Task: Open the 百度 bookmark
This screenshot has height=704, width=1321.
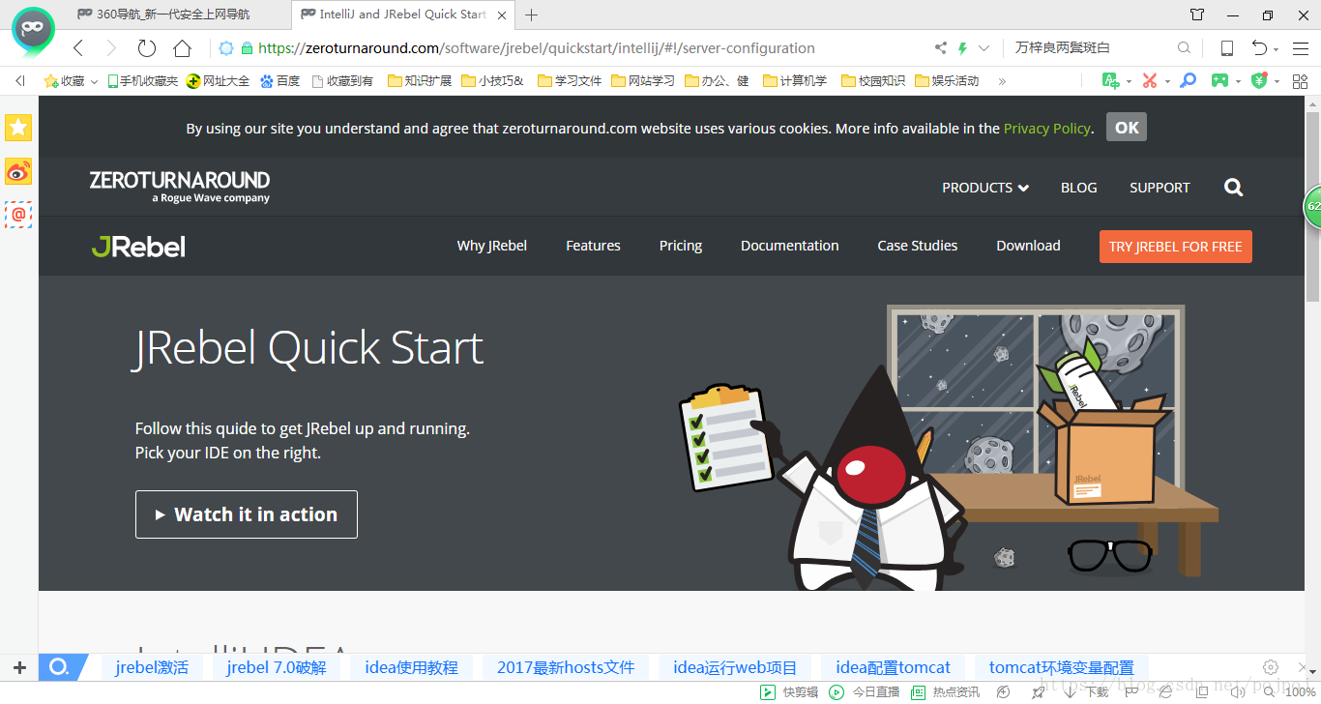Action: tap(280, 81)
